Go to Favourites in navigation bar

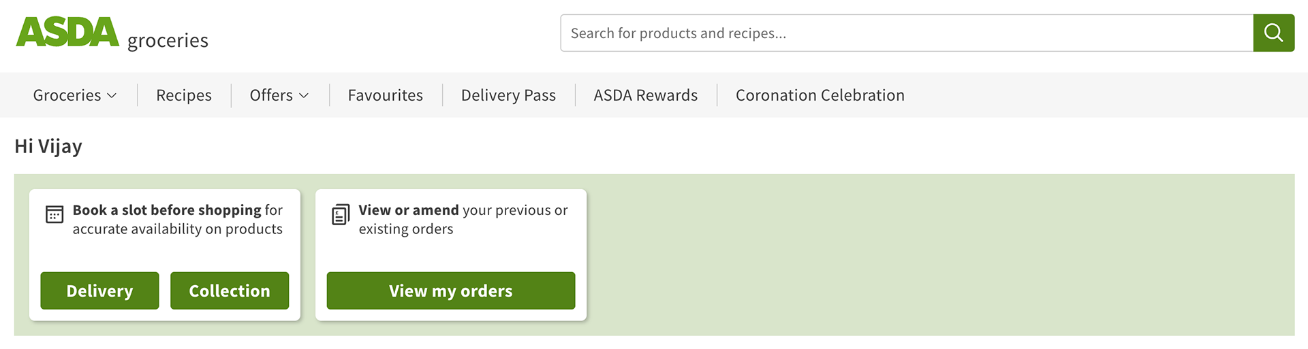coord(385,95)
